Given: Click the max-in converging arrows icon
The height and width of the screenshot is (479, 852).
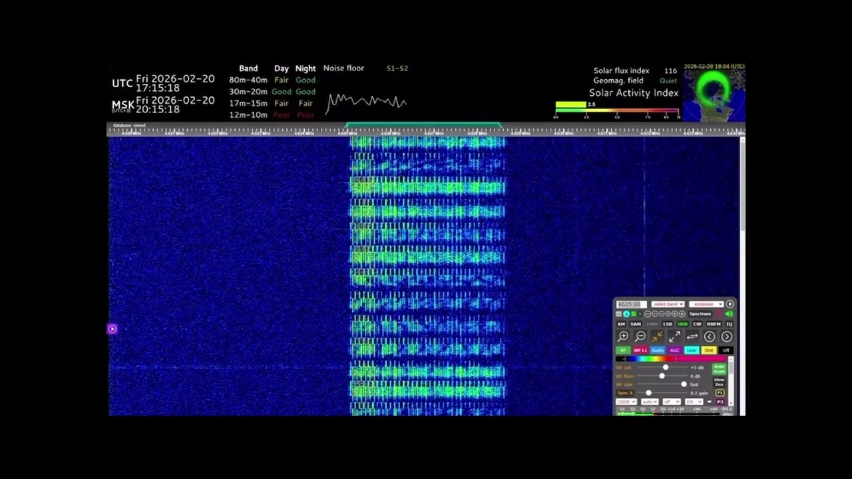Looking at the screenshot, I should [658, 337].
